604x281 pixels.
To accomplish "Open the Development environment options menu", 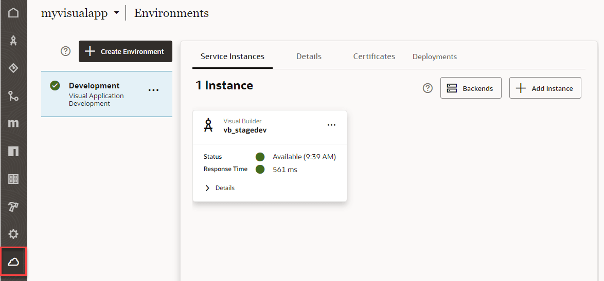I will 153,90.
